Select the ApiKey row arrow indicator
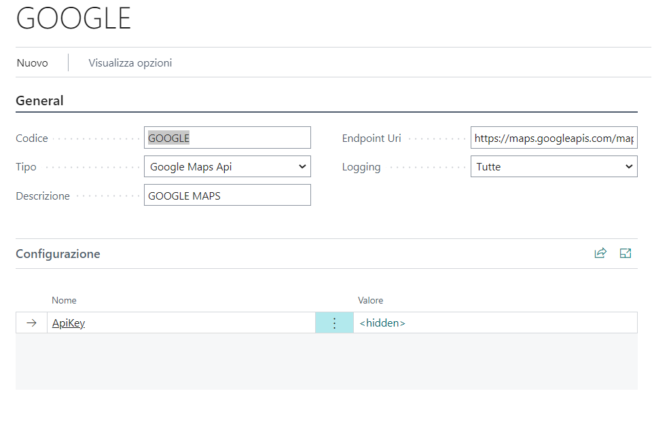Screen dimensions: 652x423 pos(32,323)
